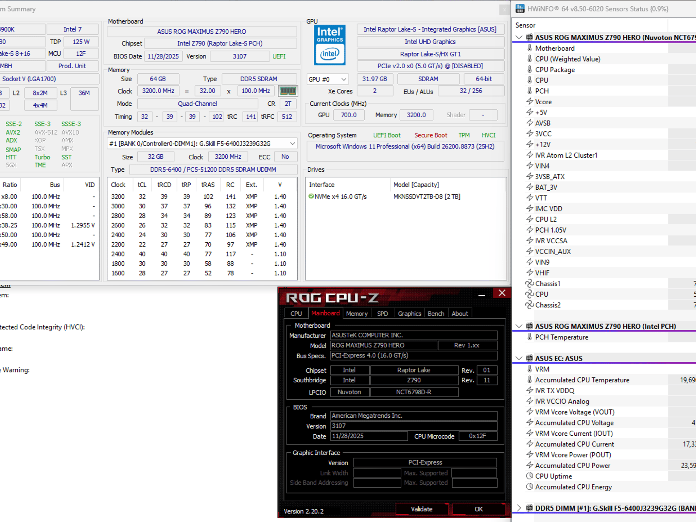Image resolution: width=696 pixels, height=522 pixels.
Task: Click thermometer icon beside VRM sensor
Action: (x=529, y=369)
